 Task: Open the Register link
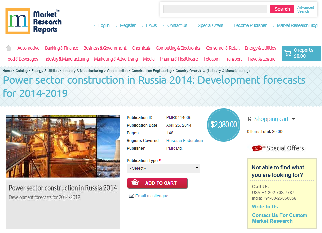tap(128, 26)
